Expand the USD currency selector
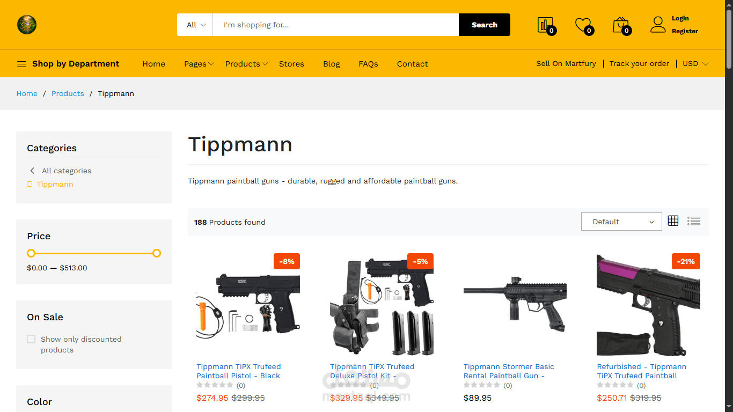Screen dimensions: 733x412 point(695,63)
